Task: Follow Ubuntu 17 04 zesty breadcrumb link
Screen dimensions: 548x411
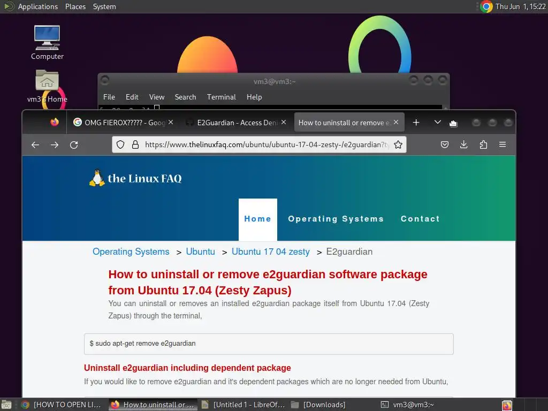Action: click(270, 252)
